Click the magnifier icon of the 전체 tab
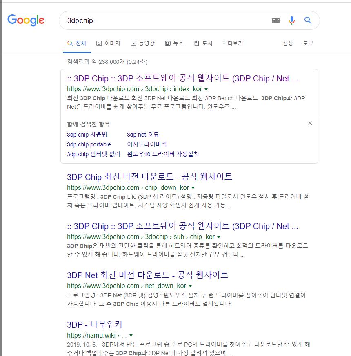The height and width of the screenshot is (356, 351). 70,43
